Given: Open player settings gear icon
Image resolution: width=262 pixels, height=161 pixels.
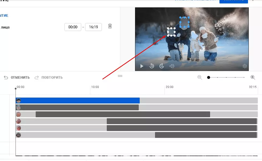Looking at the screenshot, I should coord(245,66).
